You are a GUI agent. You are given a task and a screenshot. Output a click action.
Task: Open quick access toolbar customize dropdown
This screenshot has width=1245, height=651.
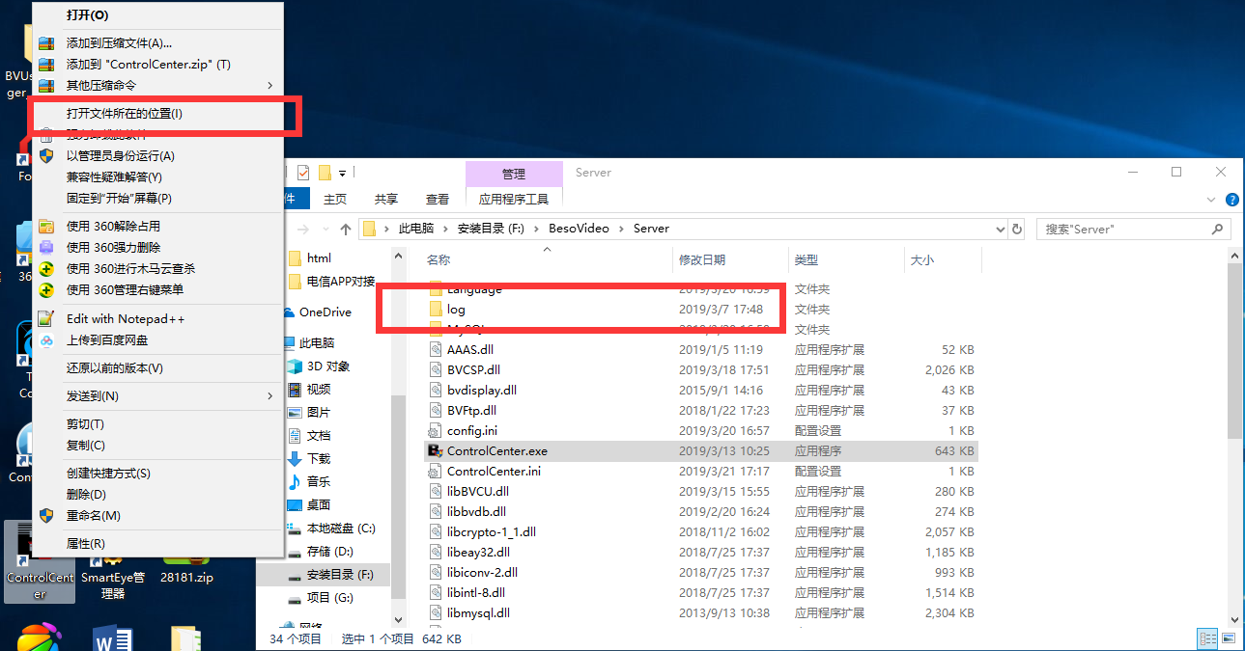[343, 174]
